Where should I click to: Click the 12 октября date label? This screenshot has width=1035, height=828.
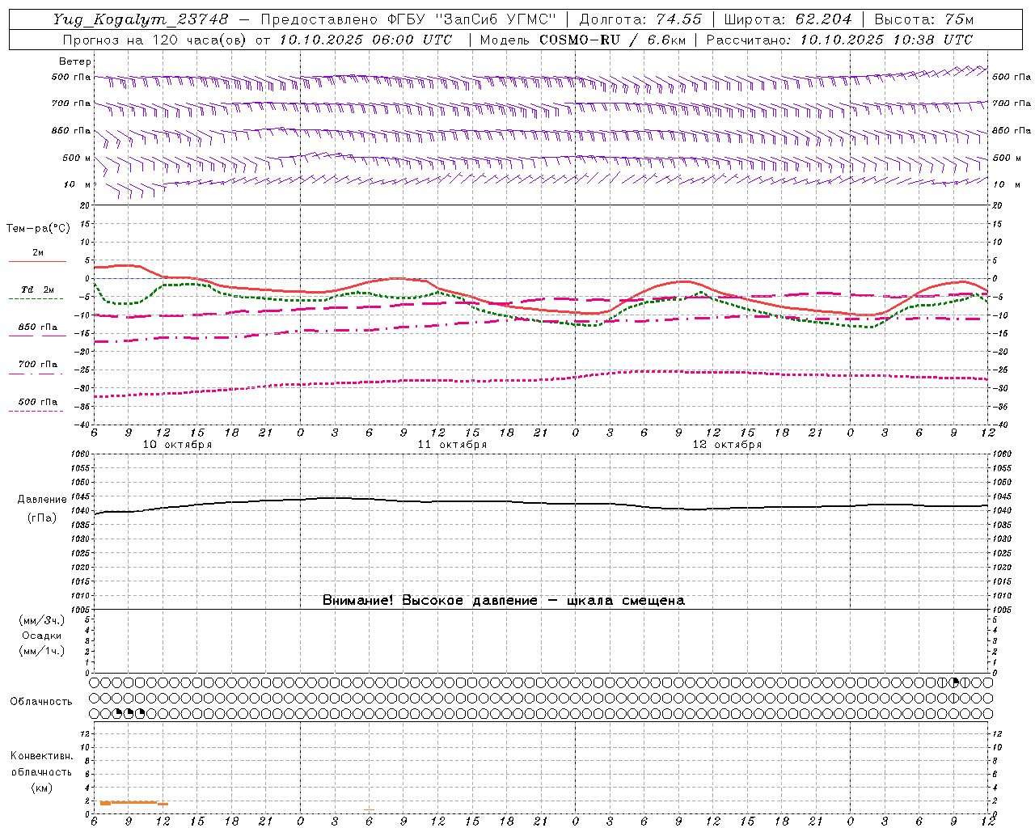click(727, 445)
